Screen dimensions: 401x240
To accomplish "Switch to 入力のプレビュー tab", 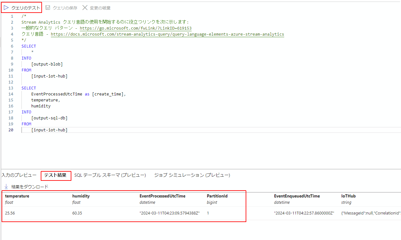I will (19, 175).
